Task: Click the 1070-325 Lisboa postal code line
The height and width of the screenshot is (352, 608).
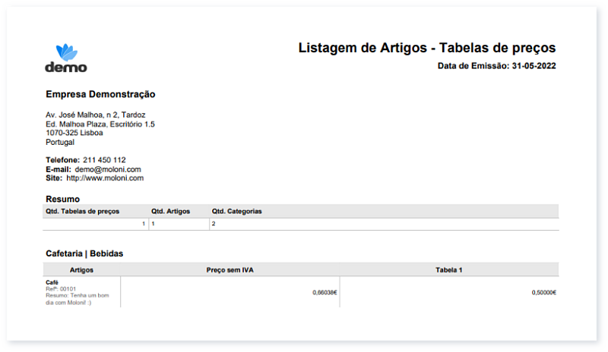Action: click(74, 133)
